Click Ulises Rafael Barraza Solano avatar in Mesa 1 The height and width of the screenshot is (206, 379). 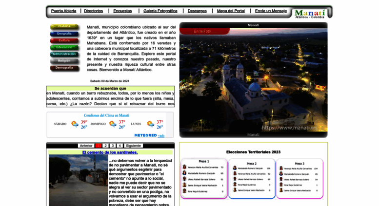point(184,179)
